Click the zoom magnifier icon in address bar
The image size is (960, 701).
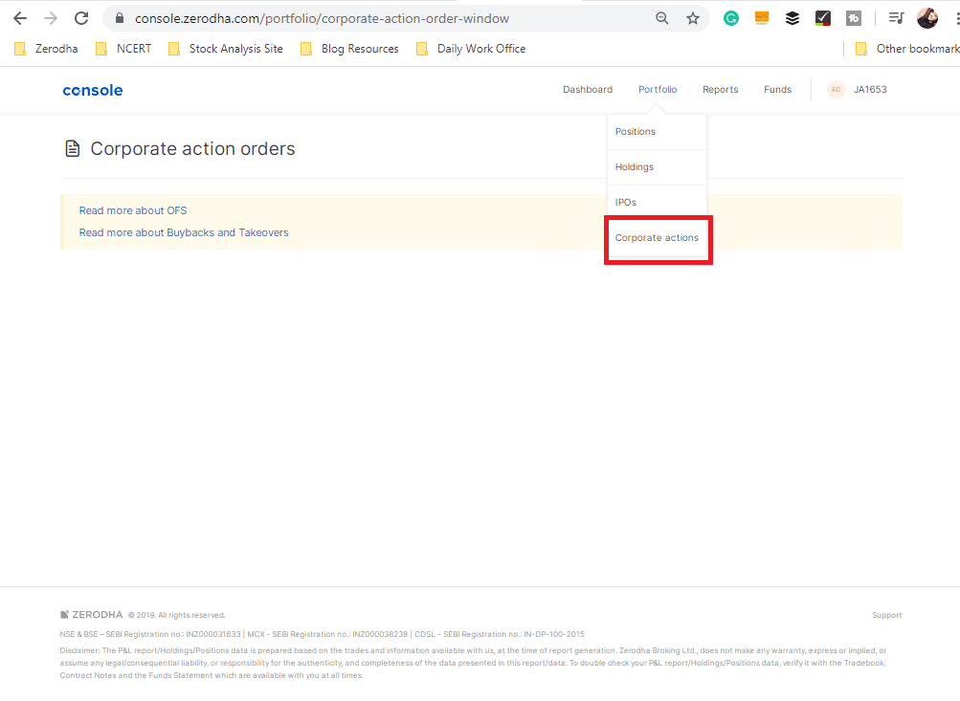[661, 18]
